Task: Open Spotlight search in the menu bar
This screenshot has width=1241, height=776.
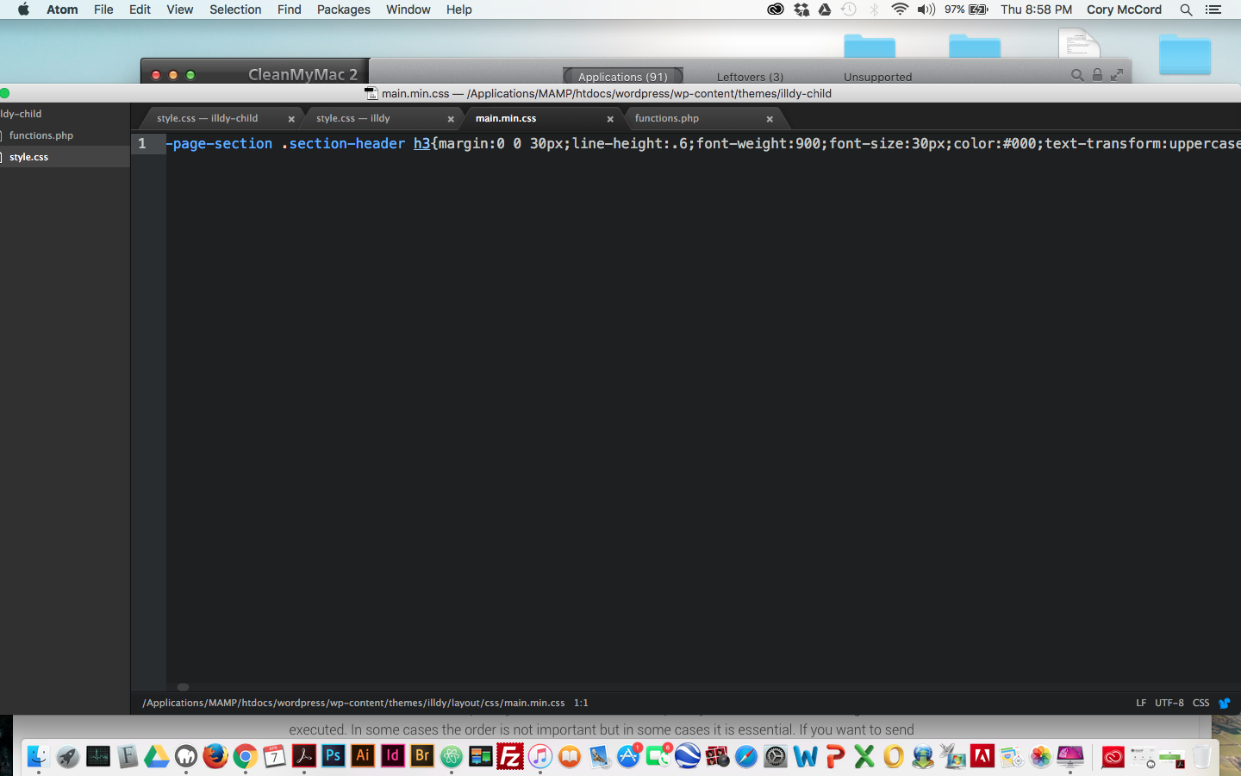Action: [1187, 9]
